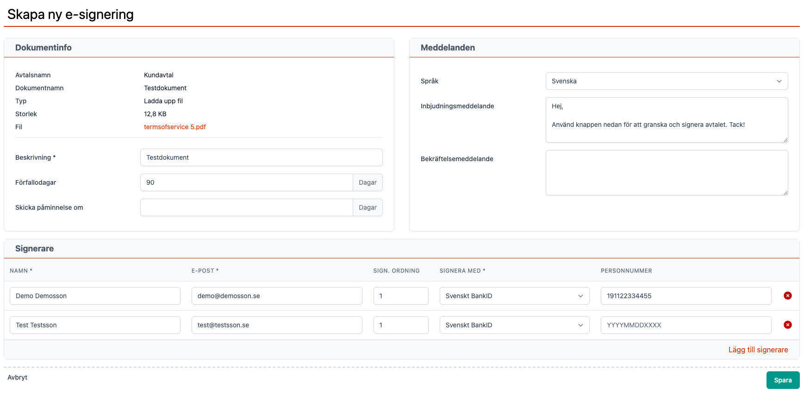Click the Kundavtal agreement name value
This screenshot has height=394, width=804.
(159, 75)
